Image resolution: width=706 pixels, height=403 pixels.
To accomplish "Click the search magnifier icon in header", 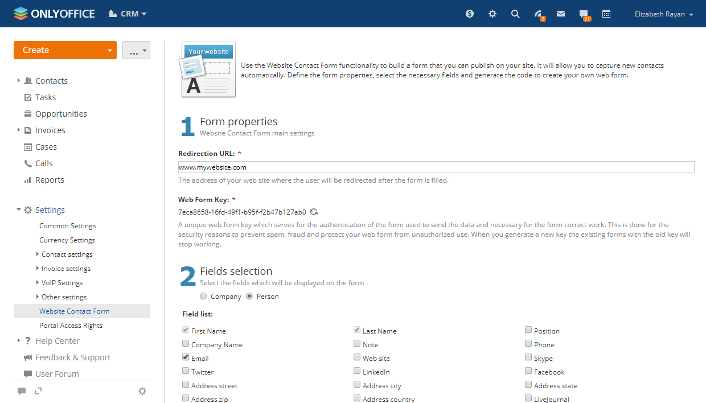I will [515, 14].
